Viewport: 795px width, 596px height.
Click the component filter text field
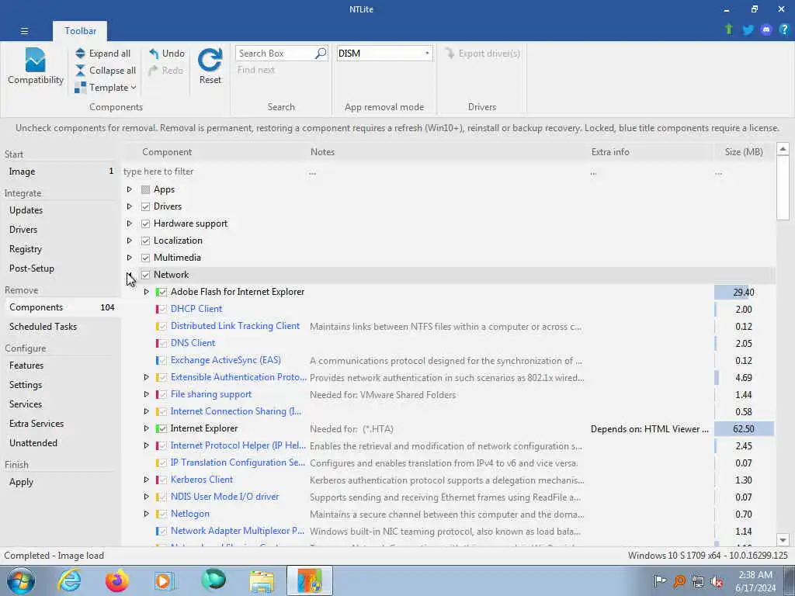point(213,172)
